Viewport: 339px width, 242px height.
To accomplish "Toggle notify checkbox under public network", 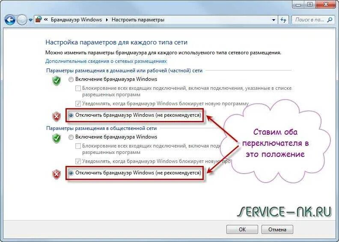I will tap(78, 161).
